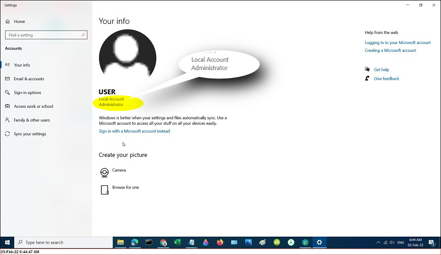This screenshot has width=441, height=255.
Task: Open Command Prompt from the taskbar
Action: point(149,242)
